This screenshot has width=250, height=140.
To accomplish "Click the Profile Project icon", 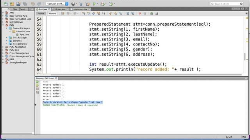I will pos(111,4).
